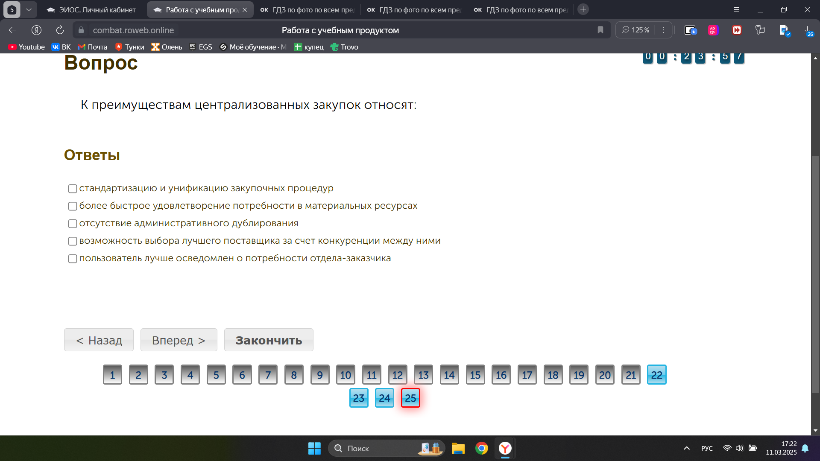
Task: Jump to question 23
Action: pyautogui.click(x=359, y=398)
